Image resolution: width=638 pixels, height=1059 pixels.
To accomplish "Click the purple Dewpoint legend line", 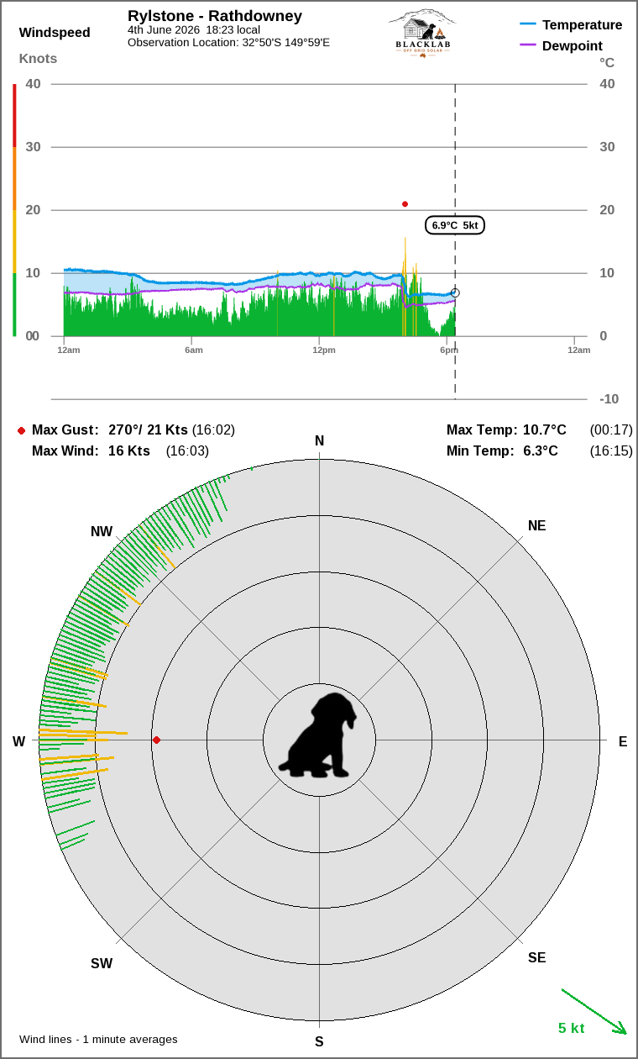I will 528,45.
